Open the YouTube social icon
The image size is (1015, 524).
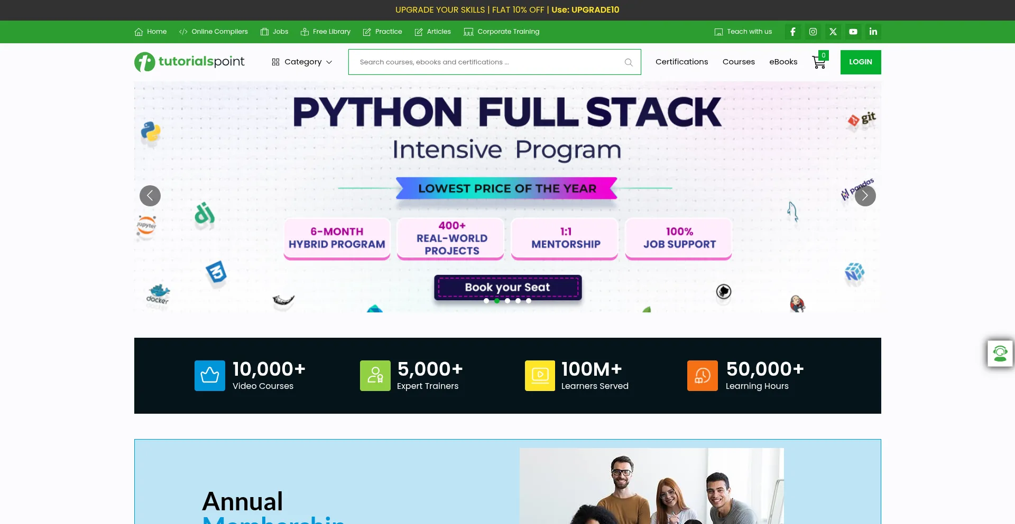click(853, 32)
